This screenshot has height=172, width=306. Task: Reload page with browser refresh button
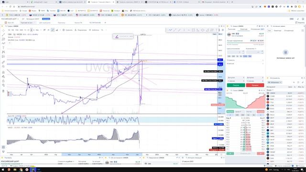(11, 7)
